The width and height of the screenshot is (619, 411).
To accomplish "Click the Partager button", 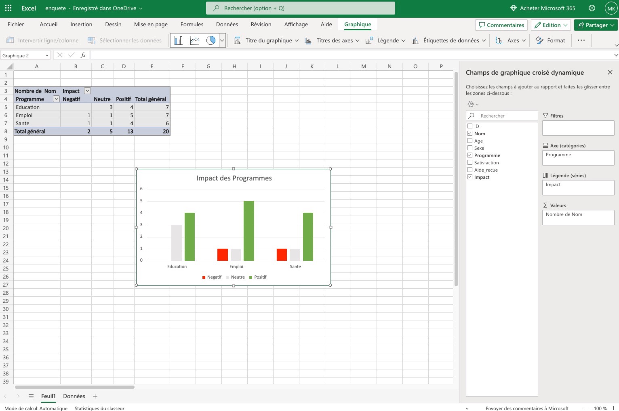I will [596, 25].
